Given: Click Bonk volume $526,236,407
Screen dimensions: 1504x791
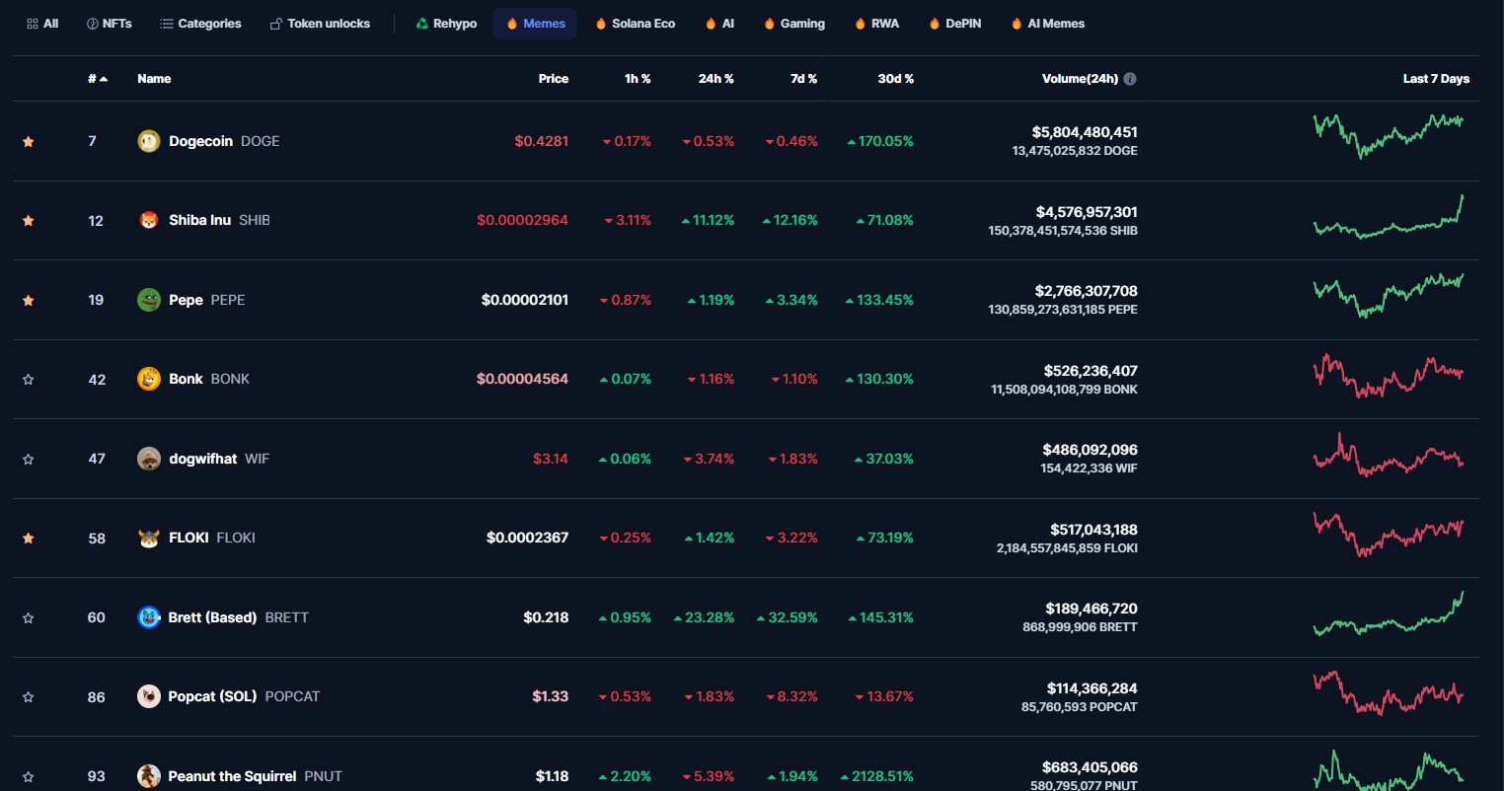Looking at the screenshot, I should [x=1090, y=372].
